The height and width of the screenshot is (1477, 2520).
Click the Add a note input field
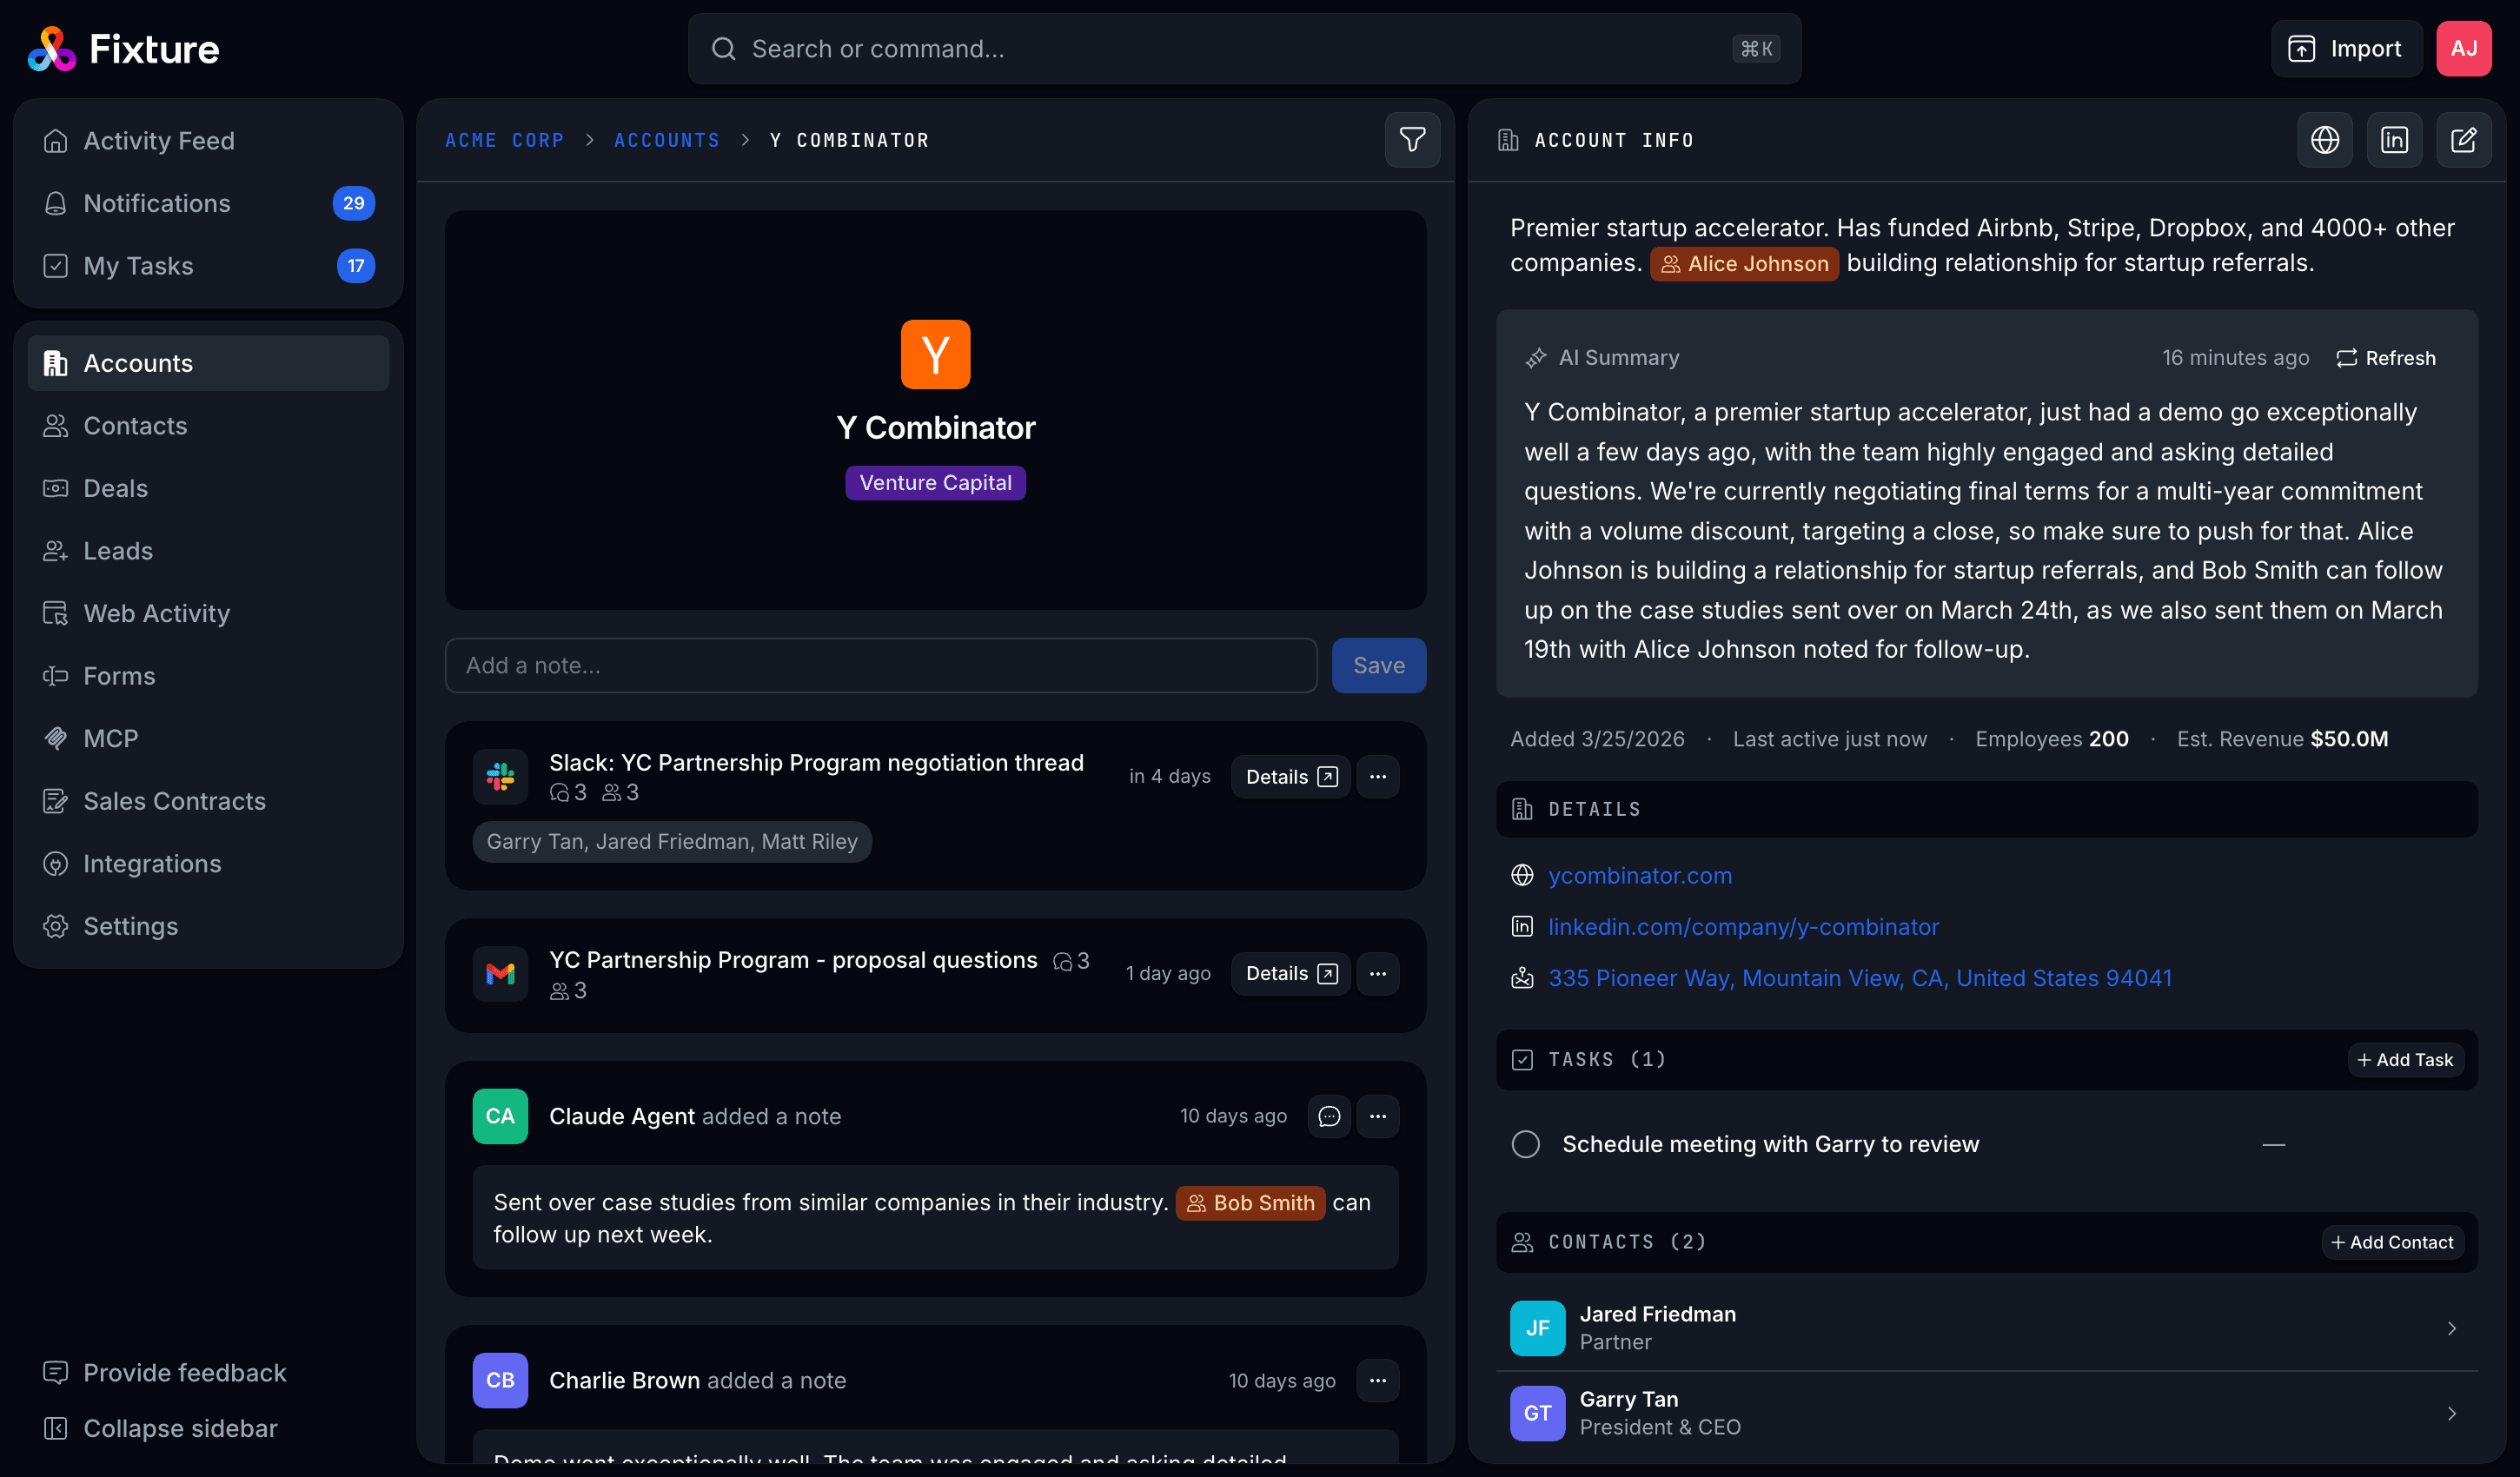tap(880, 665)
